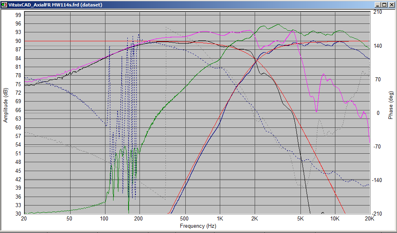Maximize the VituixCAD dataset window

coord(384,5)
